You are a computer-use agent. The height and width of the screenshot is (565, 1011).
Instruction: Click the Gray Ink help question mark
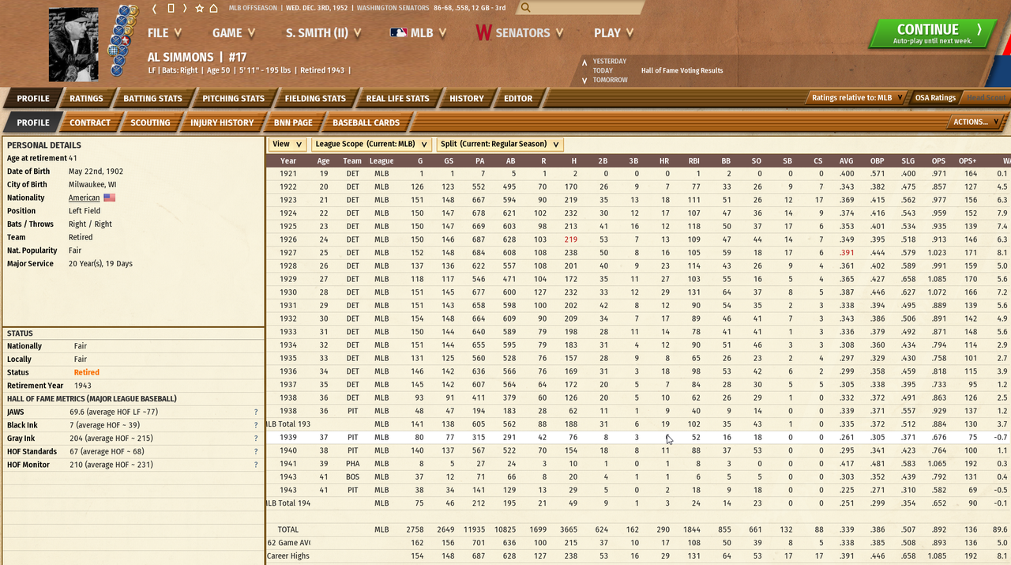256,439
